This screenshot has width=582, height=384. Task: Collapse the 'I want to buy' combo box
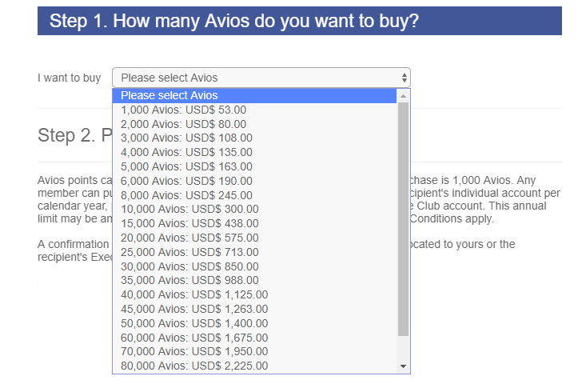[x=261, y=78]
